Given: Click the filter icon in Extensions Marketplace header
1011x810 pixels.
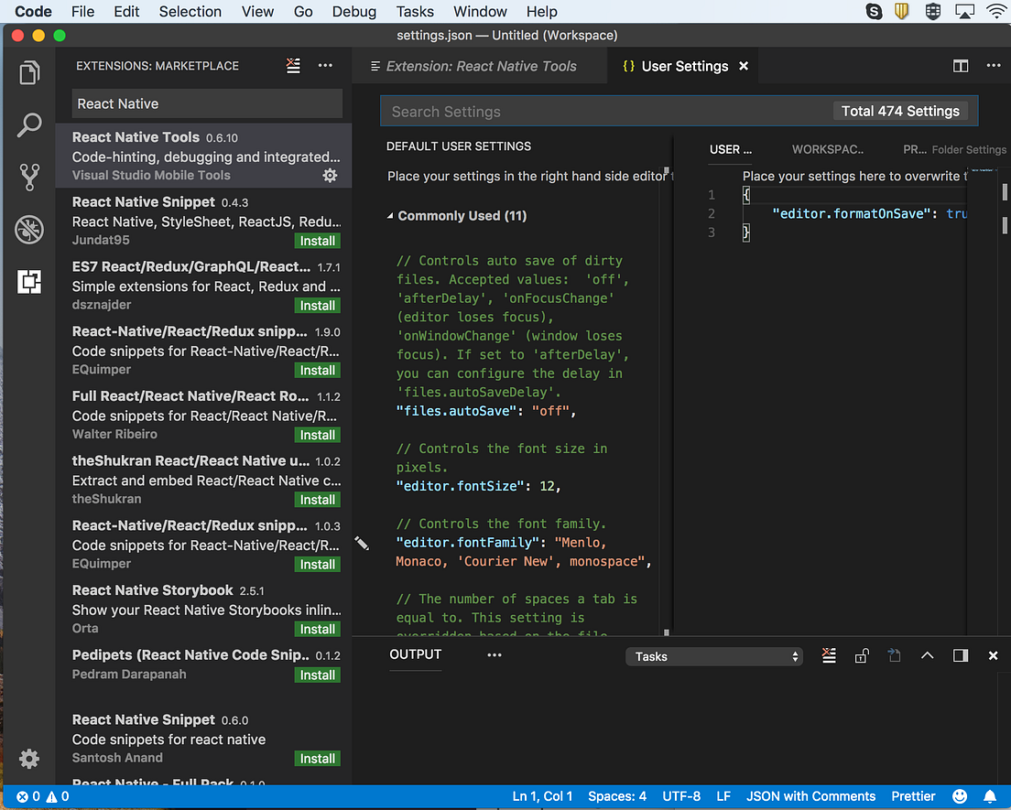Looking at the screenshot, I should [292, 66].
